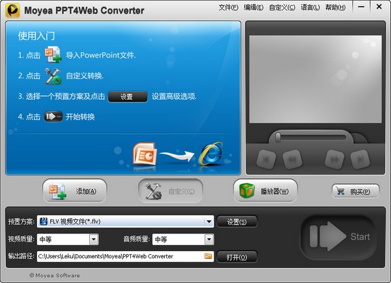The height and width of the screenshot is (283, 391).
Task: Open the 帮助(H) menu
Action: pyautogui.click(x=336, y=7)
